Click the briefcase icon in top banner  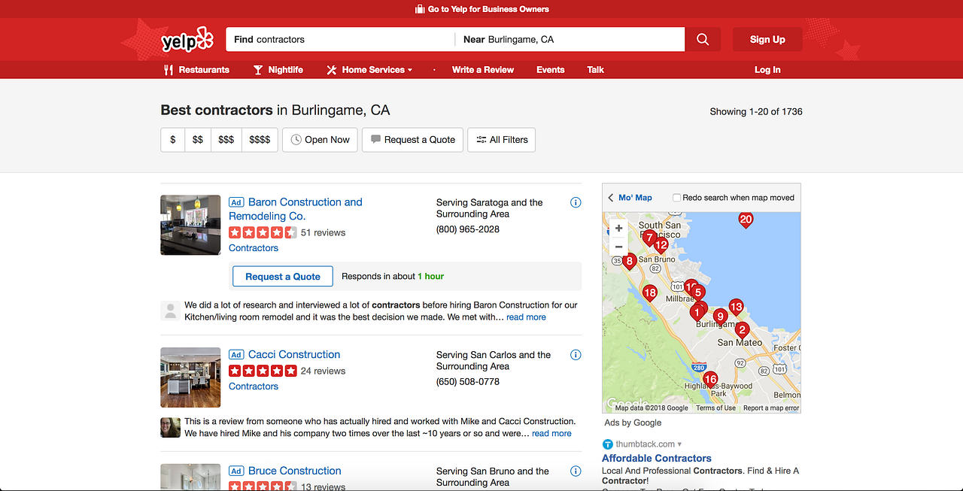[x=420, y=9]
